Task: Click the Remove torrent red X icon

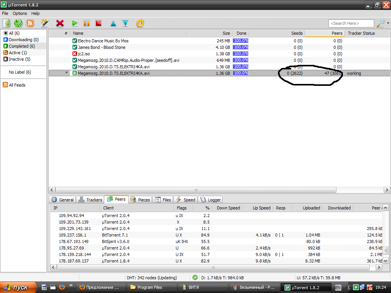Action: click(x=60, y=23)
